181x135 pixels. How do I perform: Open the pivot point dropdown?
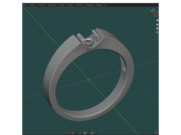pyautogui.click(x=81, y=133)
